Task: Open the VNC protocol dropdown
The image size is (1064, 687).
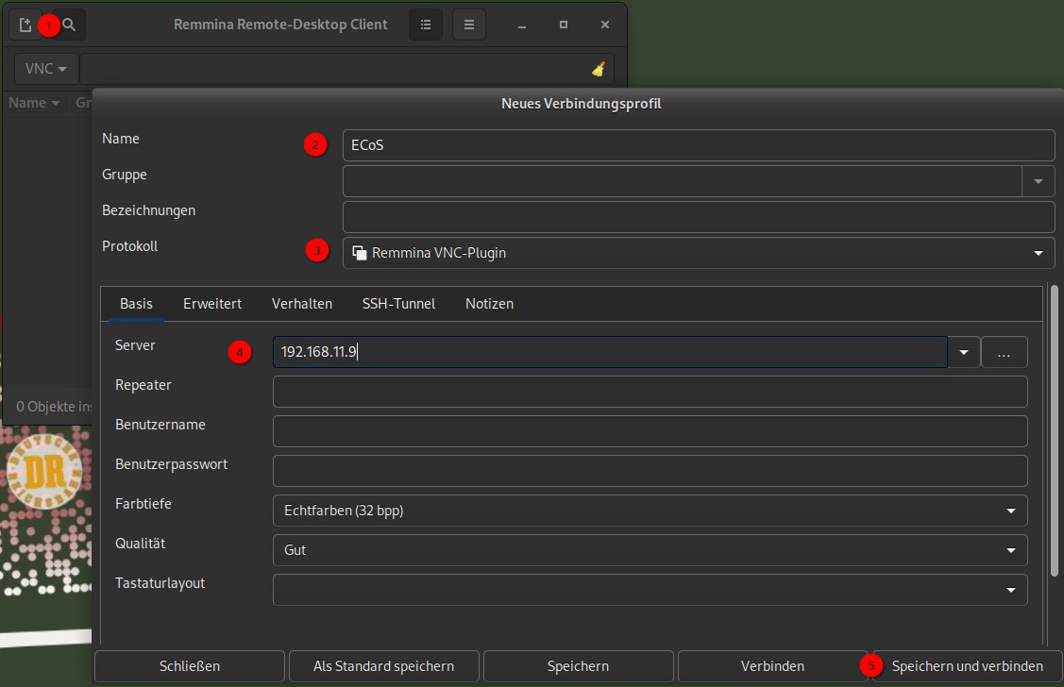Action: tap(45, 69)
